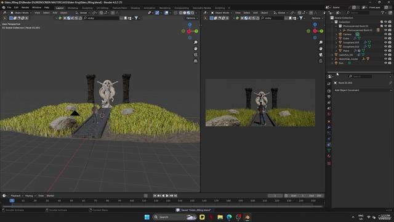Jump to first frame in timeline

155,195
